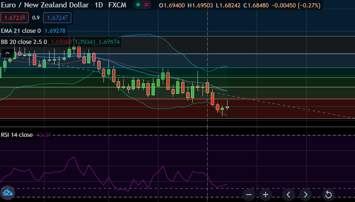Image resolution: width=355 pixels, height=202 pixels.
Task: Click the EMA value 1.69278
Action: tap(55, 31)
